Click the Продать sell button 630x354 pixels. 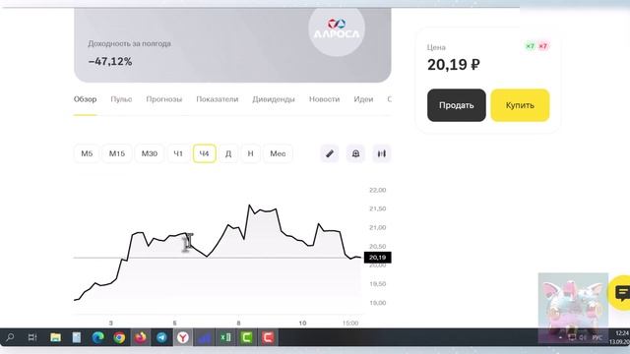(x=457, y=105)
